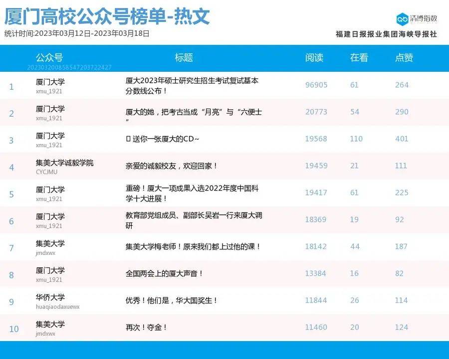Click likes value 225

pos(402,192)
